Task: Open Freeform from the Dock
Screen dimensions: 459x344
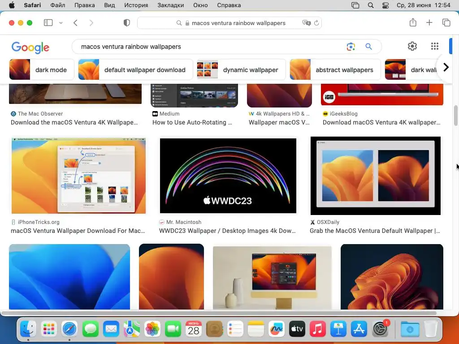Action: [276, 329]
